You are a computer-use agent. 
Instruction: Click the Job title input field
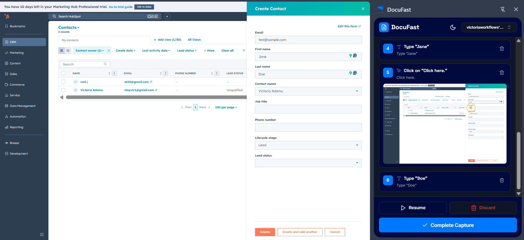point(308,109)
